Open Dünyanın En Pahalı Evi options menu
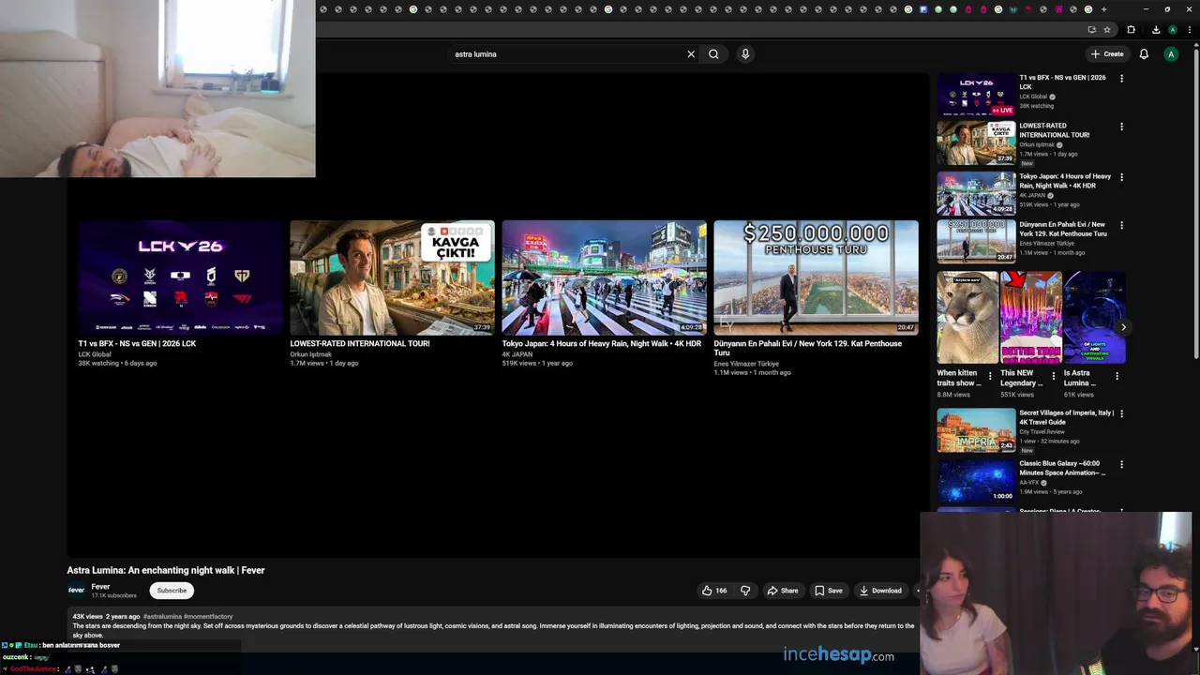The image size is (1200, 675). click(x=1121, y=226)
